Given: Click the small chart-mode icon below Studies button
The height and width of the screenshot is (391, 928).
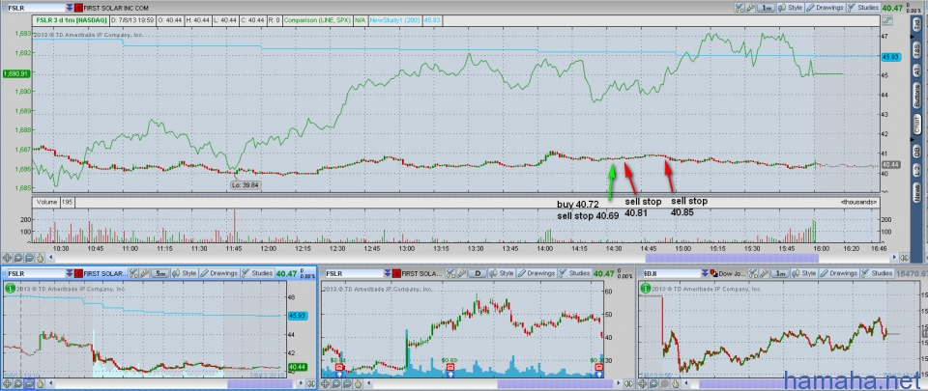Looking at the screenshot, I should coord(886,20).
